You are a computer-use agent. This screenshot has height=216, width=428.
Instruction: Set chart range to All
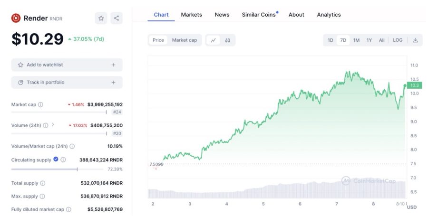coord(381,40)
